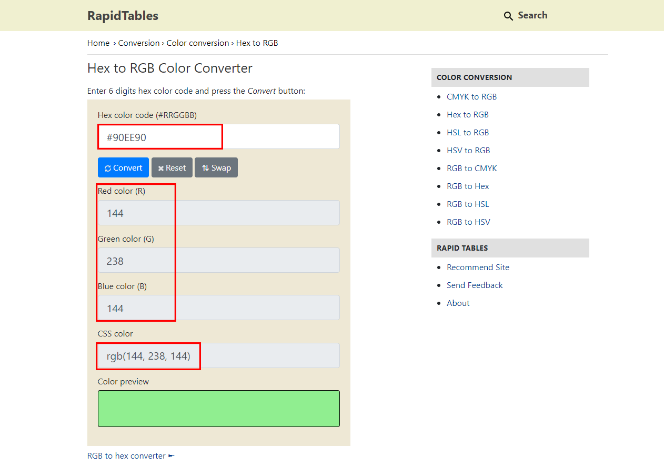
Task: Click the Blue color value field
Action: pos(218,308)
